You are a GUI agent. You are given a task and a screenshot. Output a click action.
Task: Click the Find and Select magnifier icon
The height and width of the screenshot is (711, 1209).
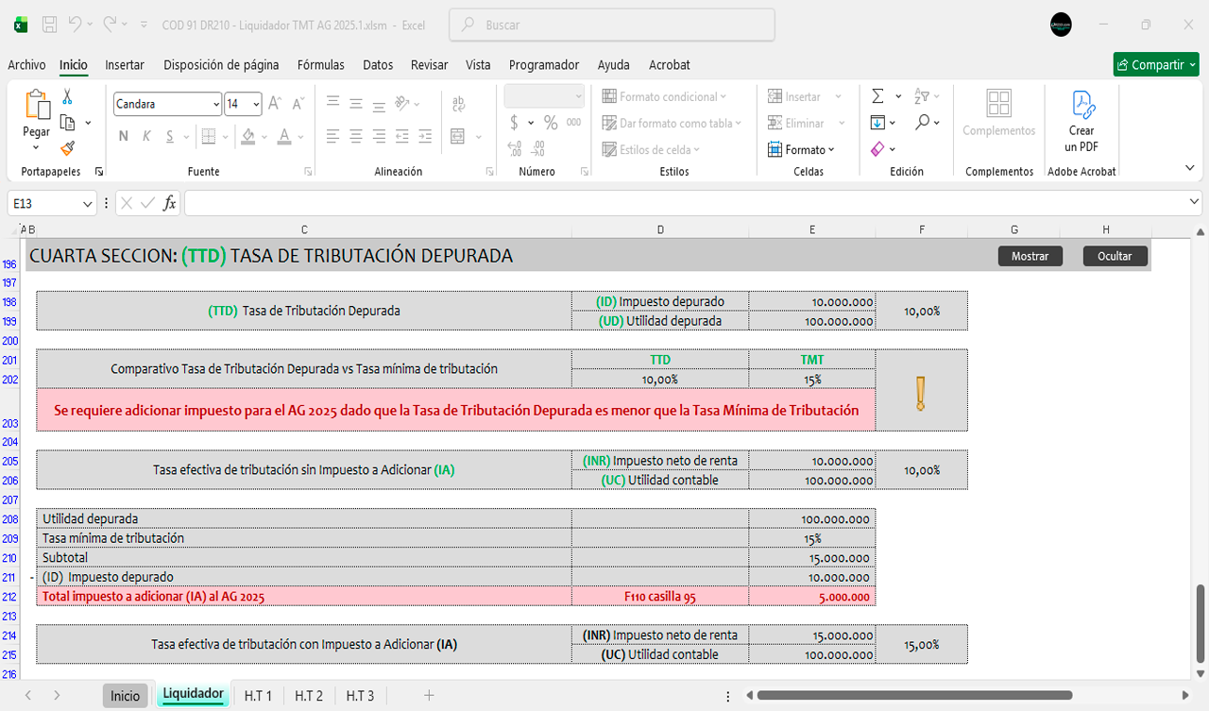pos(923,122)
